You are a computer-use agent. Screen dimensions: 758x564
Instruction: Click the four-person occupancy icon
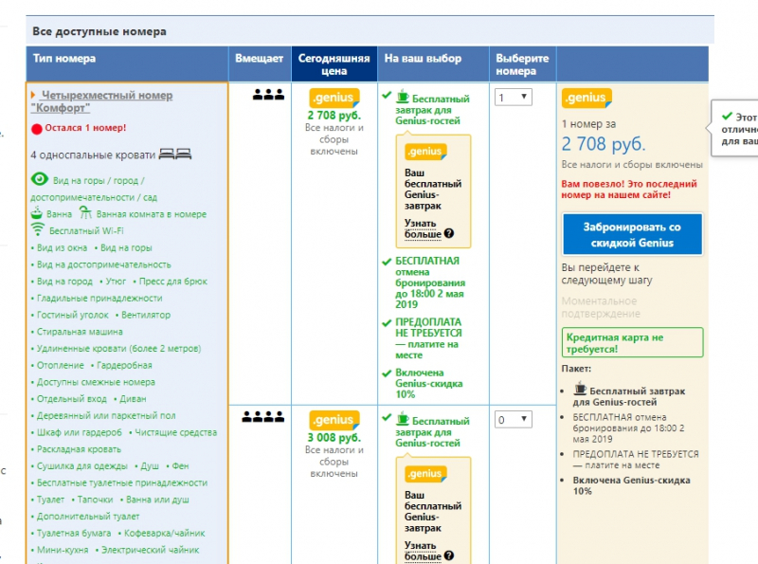coord(263,416)
